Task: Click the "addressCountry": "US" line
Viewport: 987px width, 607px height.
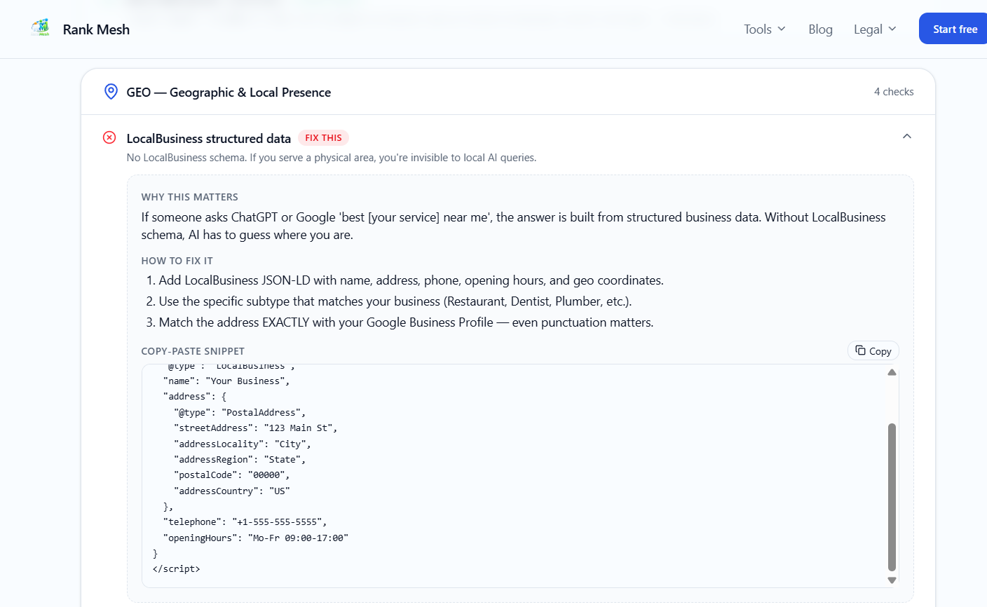Action: (x=232, y=491)
